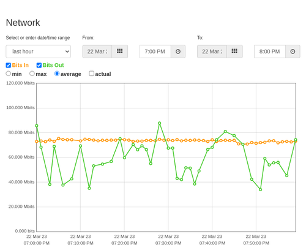Click the Bits Out label text
Image resolution: width=306 pixels, height=247 pixels.
pyautogui.click(x=53, y=65)
